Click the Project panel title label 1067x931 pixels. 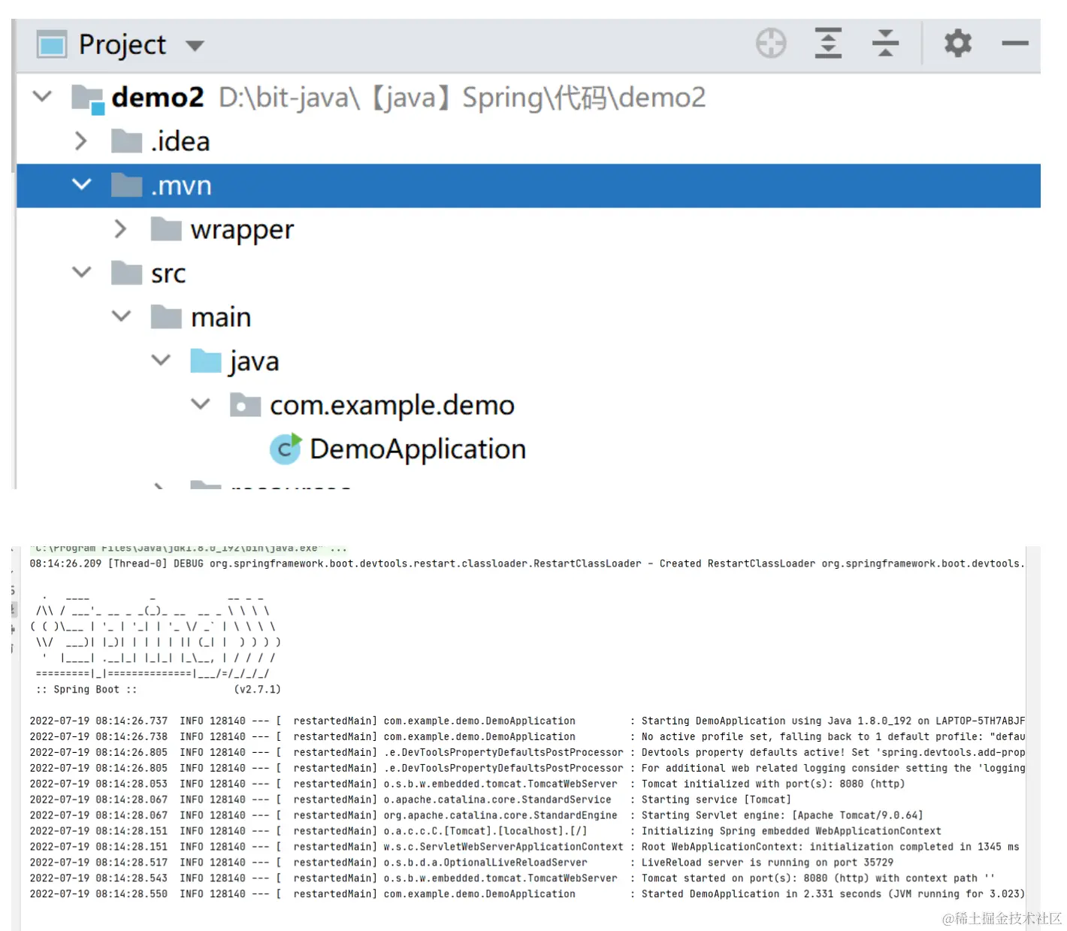point(122,45)
